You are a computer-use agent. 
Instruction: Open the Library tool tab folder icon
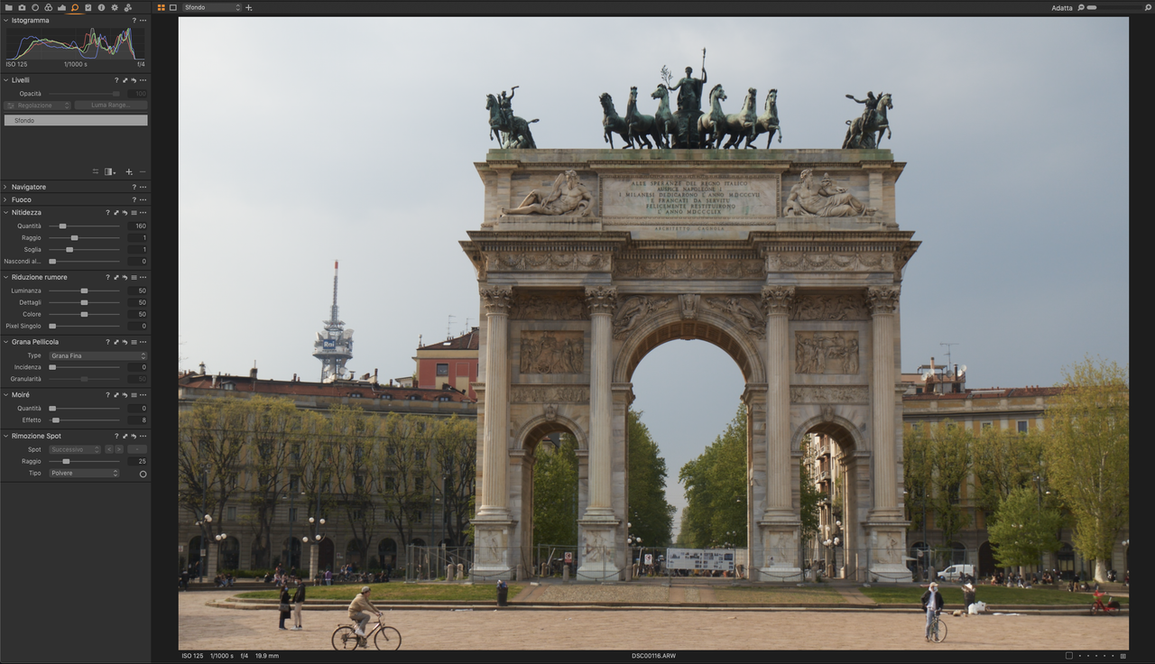pos(9,7)
